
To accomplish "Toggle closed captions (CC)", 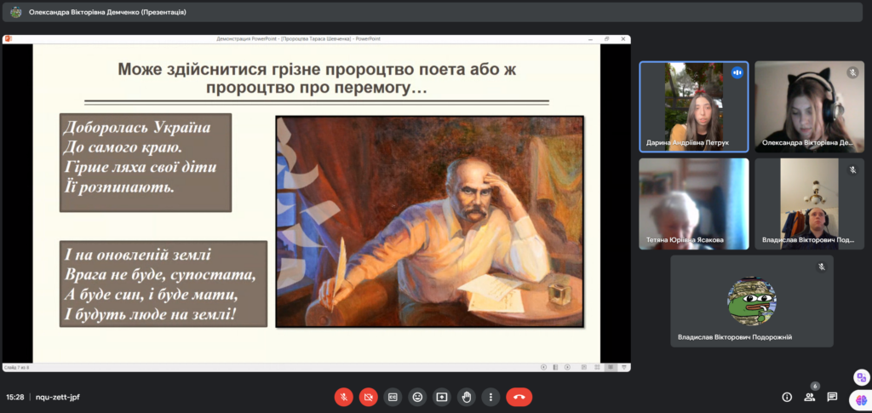I will pyautogui.click(x=393, y=397).
